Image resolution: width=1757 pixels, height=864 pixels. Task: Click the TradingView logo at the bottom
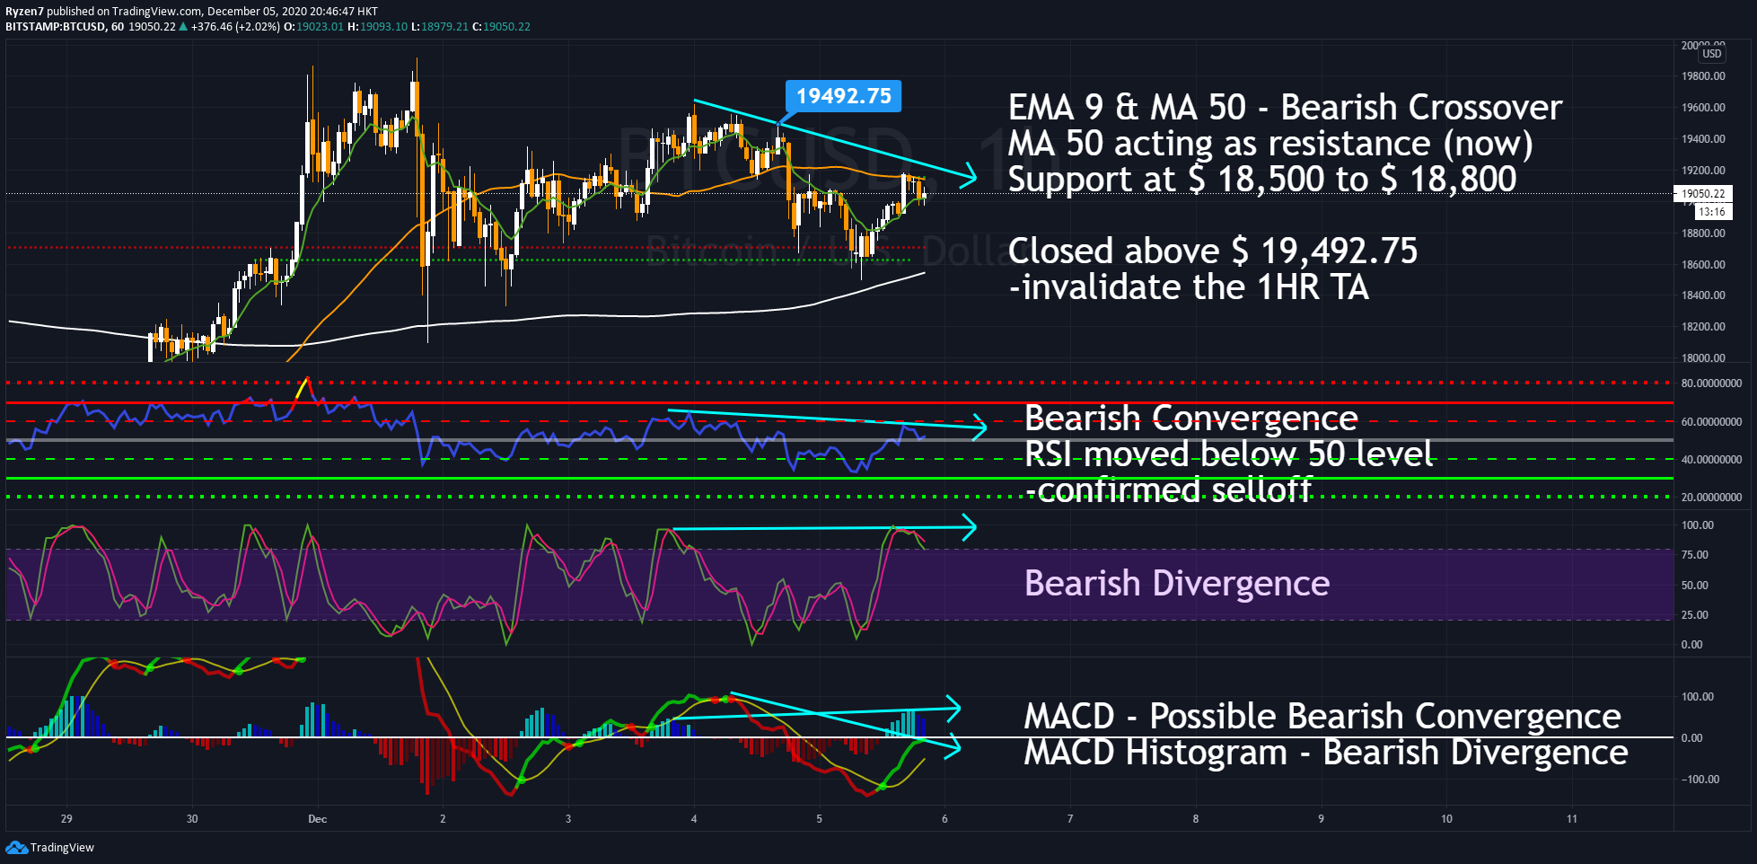50,847
